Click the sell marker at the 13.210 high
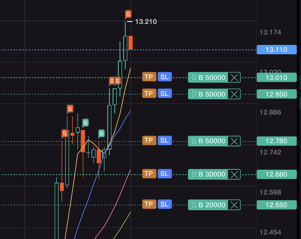The image size is (301, 239). [128, 14]
